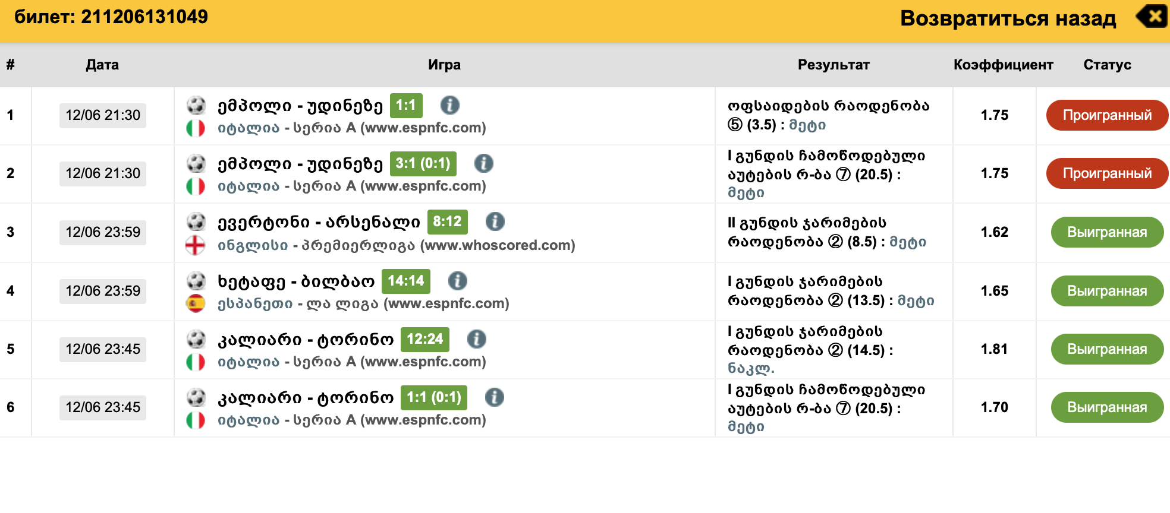Click the Spain flag icon in row 4
The height and width of the screenshot is (513, 1170).
tap(196, 303)
